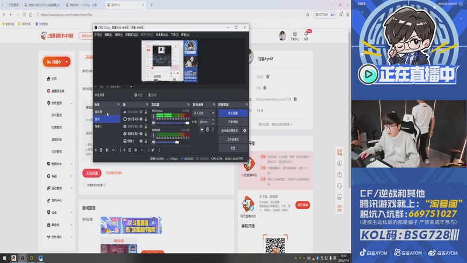The width and height of the screenshot is (467, 263).
Task: Mute the microphone channel speaker icon
Action: point(154,123)
